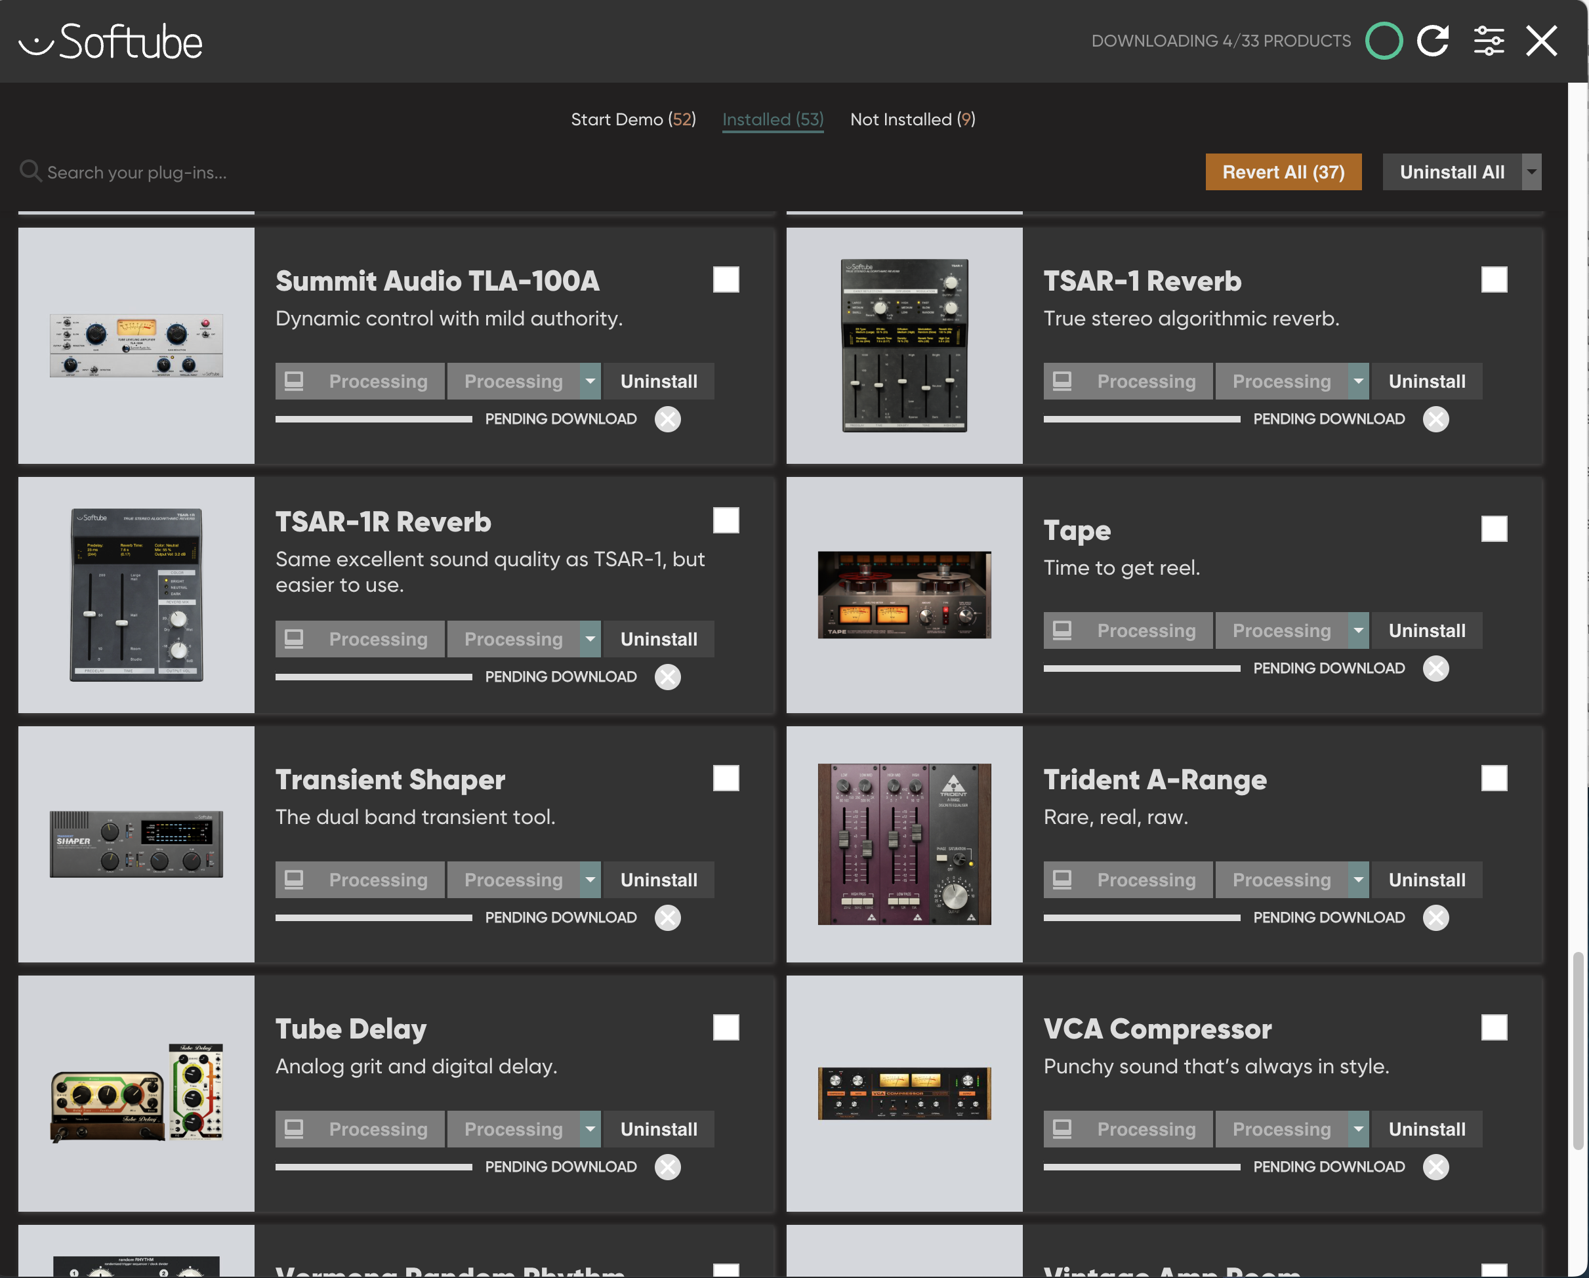1589x1278 pixels.
Task: Cancel TSAR-1 Reverb pending download
Action: point(1435,419)
